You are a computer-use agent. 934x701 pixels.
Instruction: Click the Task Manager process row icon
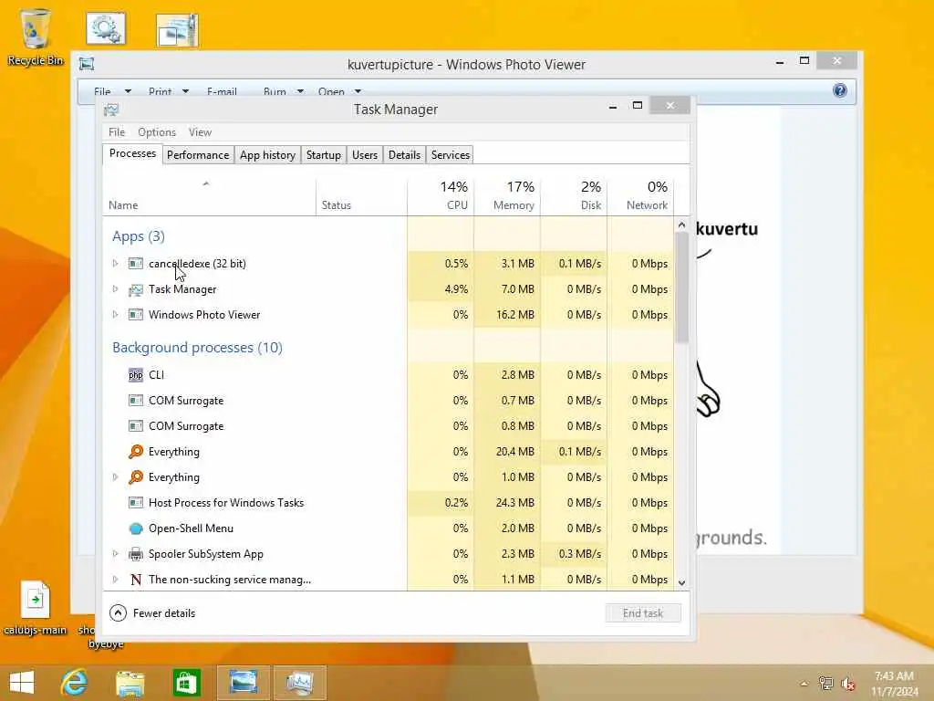coord(136,289)
